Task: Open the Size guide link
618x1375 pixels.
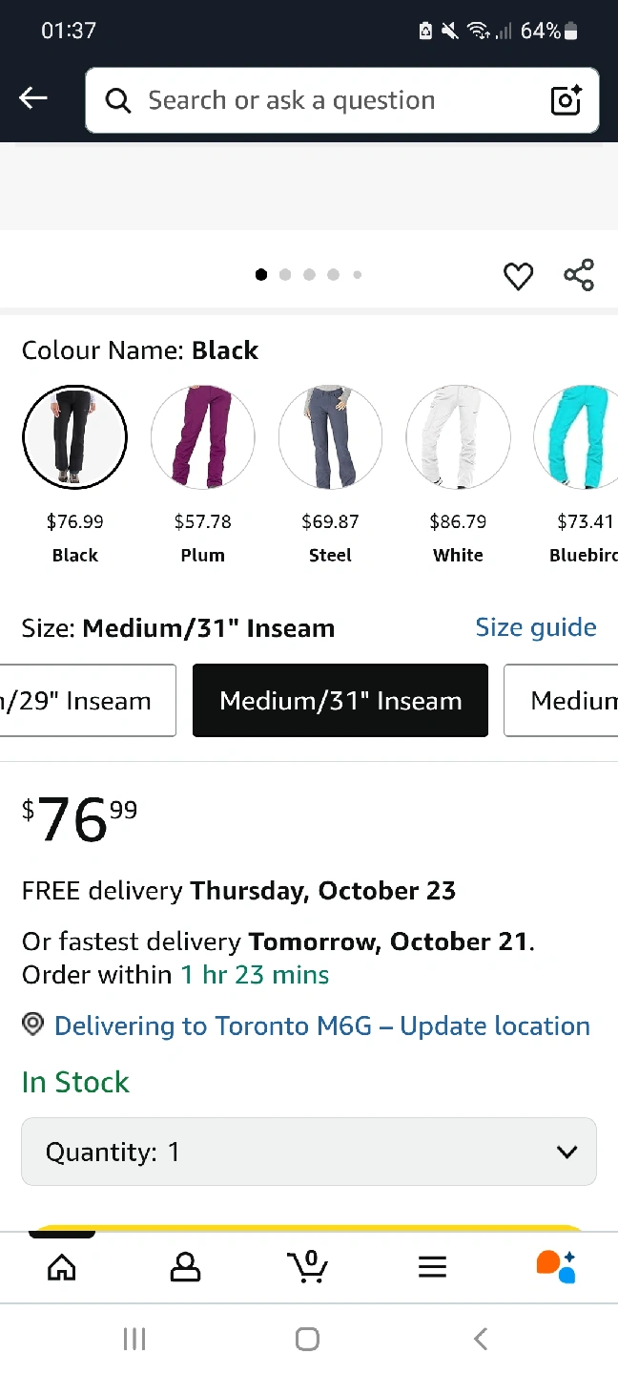Action: click(x=536, y=627)
